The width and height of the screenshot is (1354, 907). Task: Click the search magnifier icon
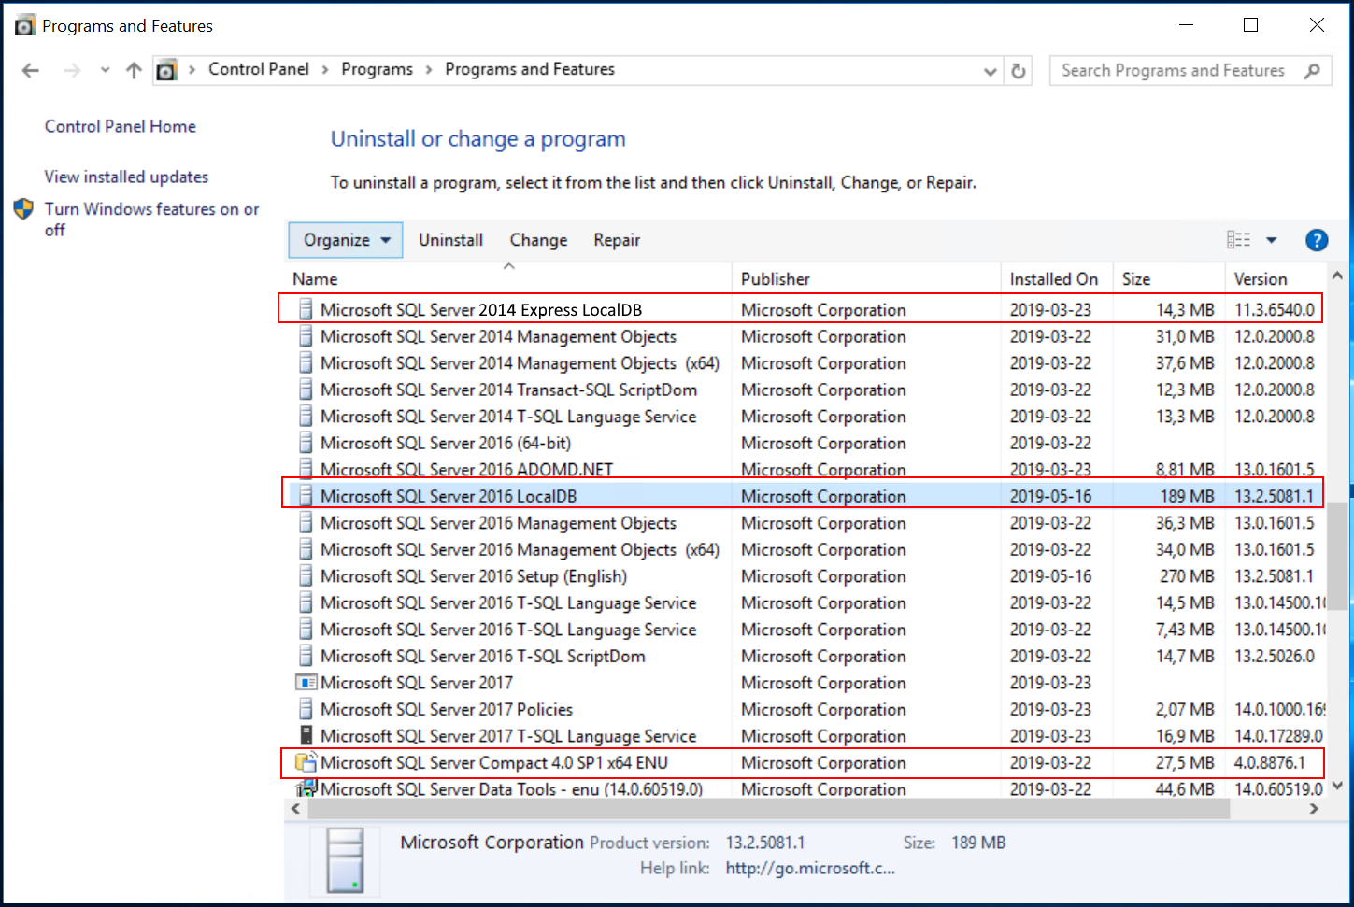coord(1312,70)
